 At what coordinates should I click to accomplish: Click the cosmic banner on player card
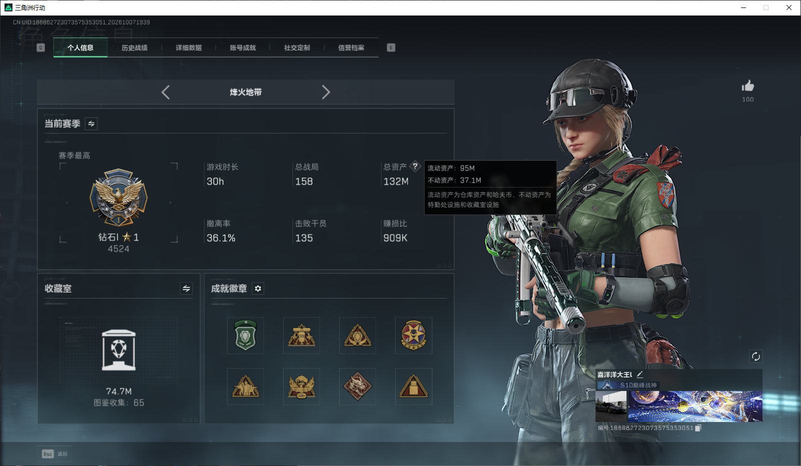click(x=695, y=406)
